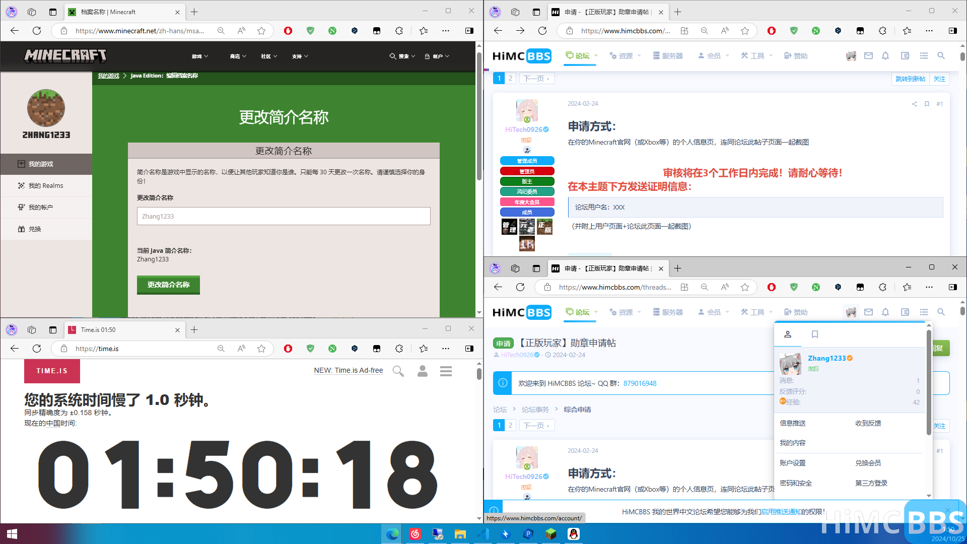967x544 pixels.
Task: Open the hamburger menu icon on Time.is
Action: (445, 371)
